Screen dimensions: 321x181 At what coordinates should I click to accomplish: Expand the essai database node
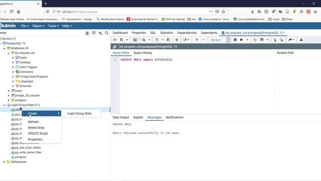coord(9,91)
